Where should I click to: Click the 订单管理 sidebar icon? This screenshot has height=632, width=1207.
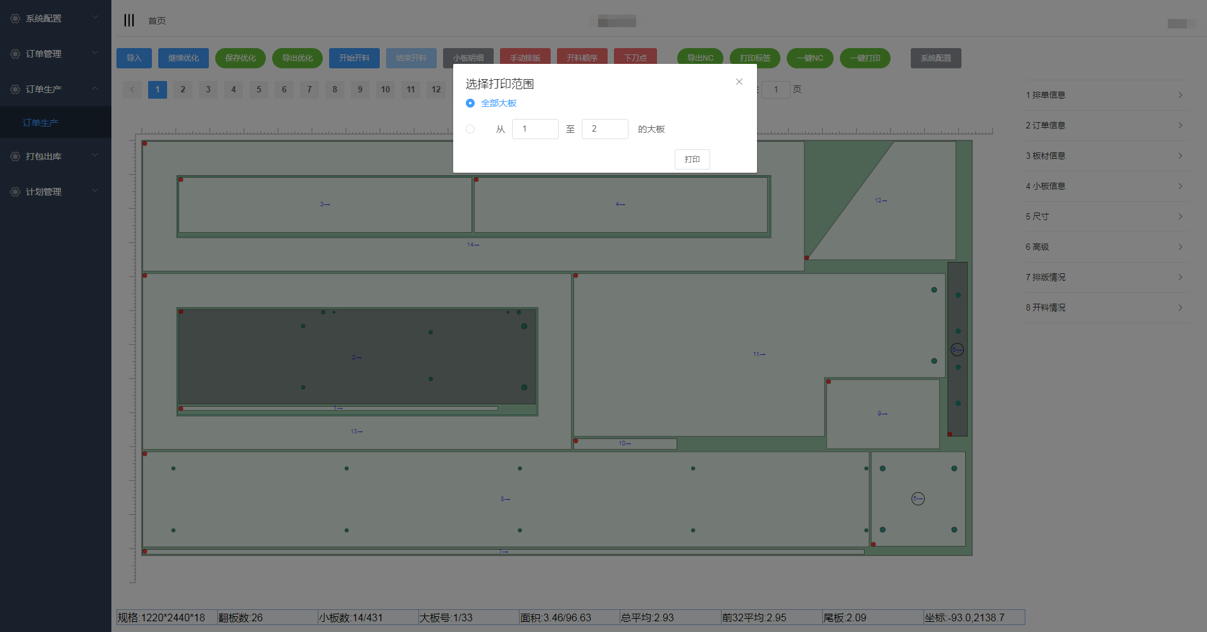(15, 54)
